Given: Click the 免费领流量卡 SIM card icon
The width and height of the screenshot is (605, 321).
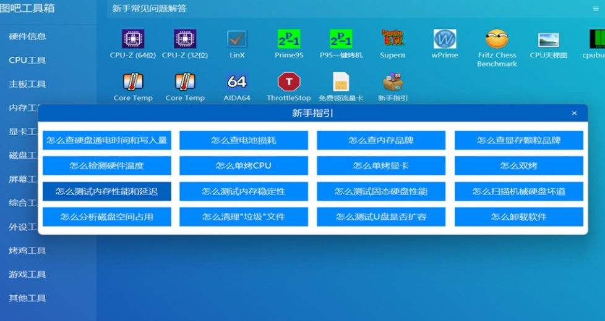Looking at the screenshot, I should pyautogui.click(x=341, y=81).
